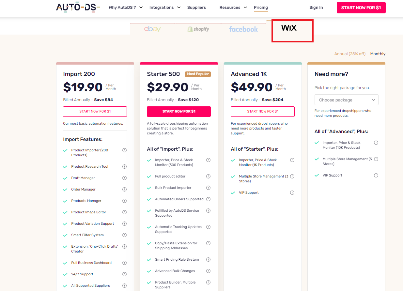
Task: Click info icon for Full product editor
Action: pos(208,176)
